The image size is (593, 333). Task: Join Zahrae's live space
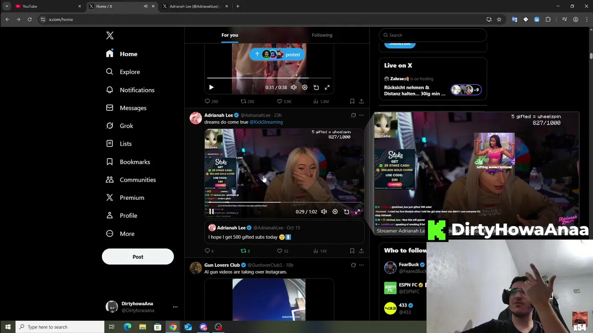tap(433, 87)
